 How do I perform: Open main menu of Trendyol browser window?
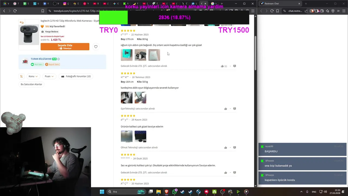[x=253, y=11]
